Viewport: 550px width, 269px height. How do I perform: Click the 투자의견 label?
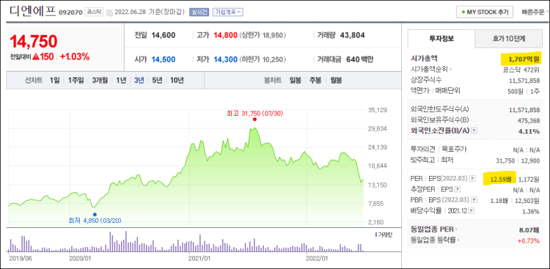coord(423,149)
